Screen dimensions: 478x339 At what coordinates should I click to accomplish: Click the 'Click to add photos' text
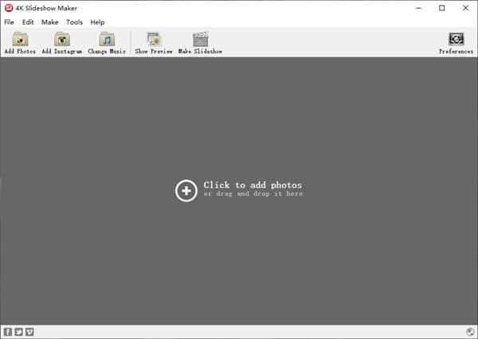253,185
